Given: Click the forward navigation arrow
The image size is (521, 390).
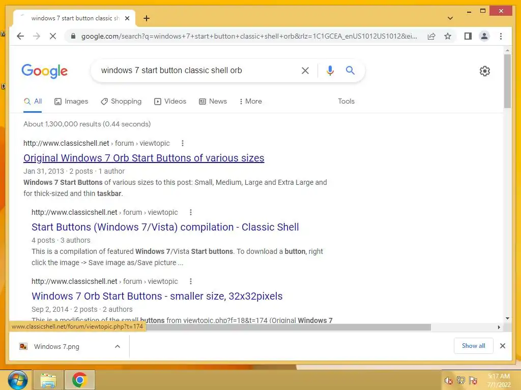Looking at the screenshot, I should click(x=37, y=36).
